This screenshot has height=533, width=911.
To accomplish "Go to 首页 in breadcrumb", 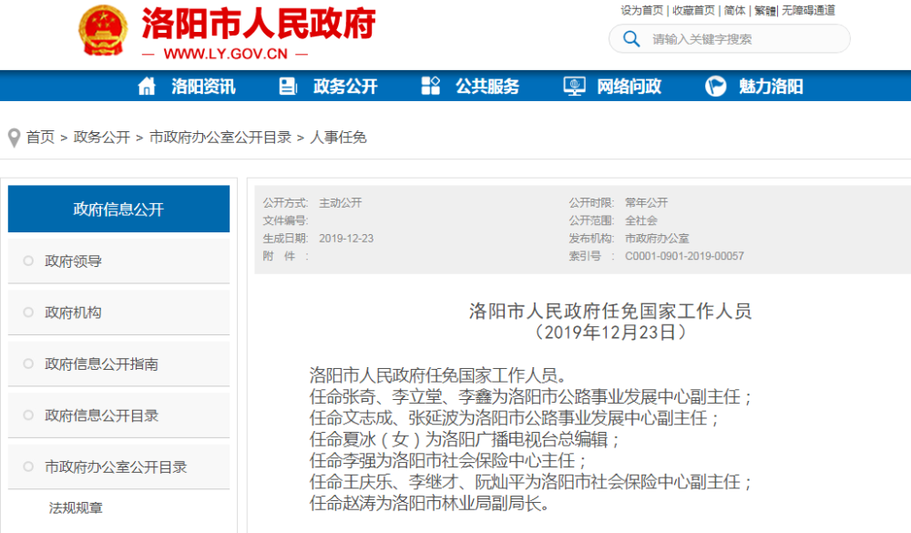I will (40, 138).
